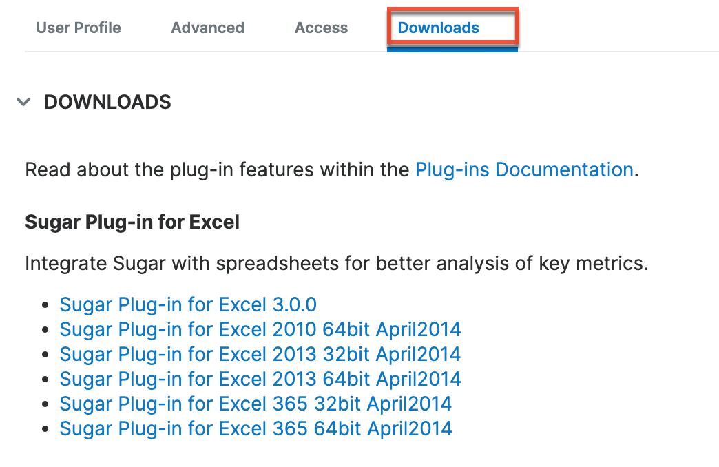Image resolution: width=719 pixels, height=467 pixels.
Task: Open the Advanced tab
Action: tap(207, 28)
